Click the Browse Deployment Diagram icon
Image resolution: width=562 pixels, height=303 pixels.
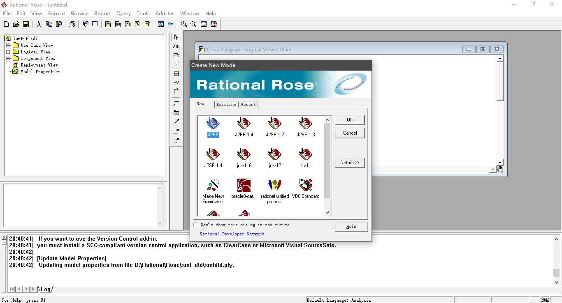coord(147,24)
